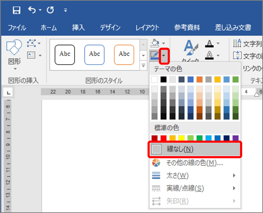Click the Shape Outline pen icon
Viewport: 263px width, 213px height.
point(155,55)
